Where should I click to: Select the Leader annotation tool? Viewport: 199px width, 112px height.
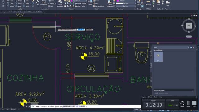point(51,3)
